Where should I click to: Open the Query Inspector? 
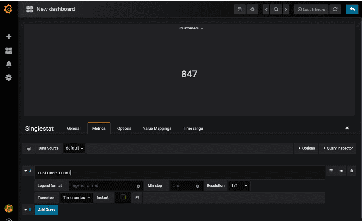click(337, 148)
